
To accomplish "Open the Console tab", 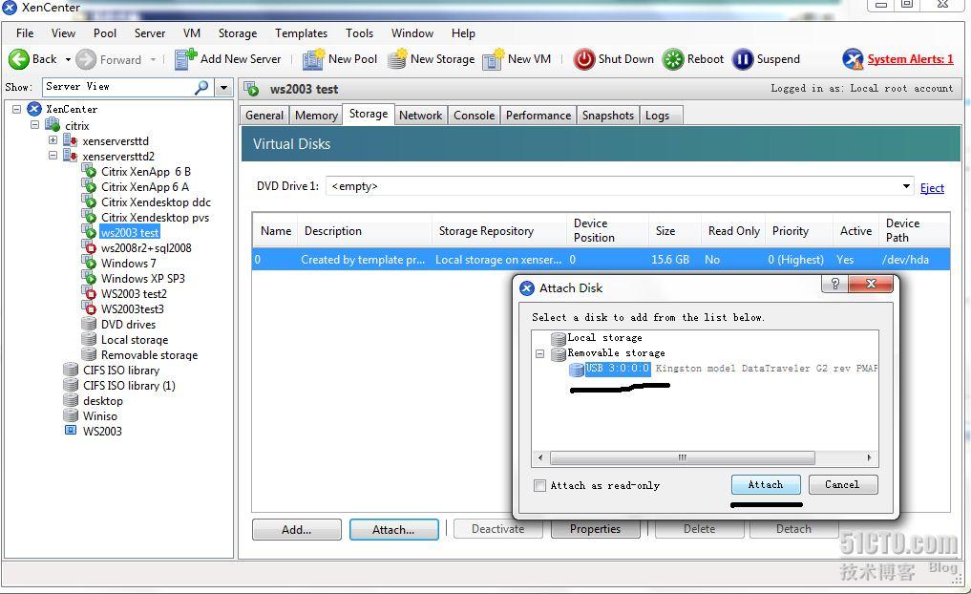I will (474, 116).
